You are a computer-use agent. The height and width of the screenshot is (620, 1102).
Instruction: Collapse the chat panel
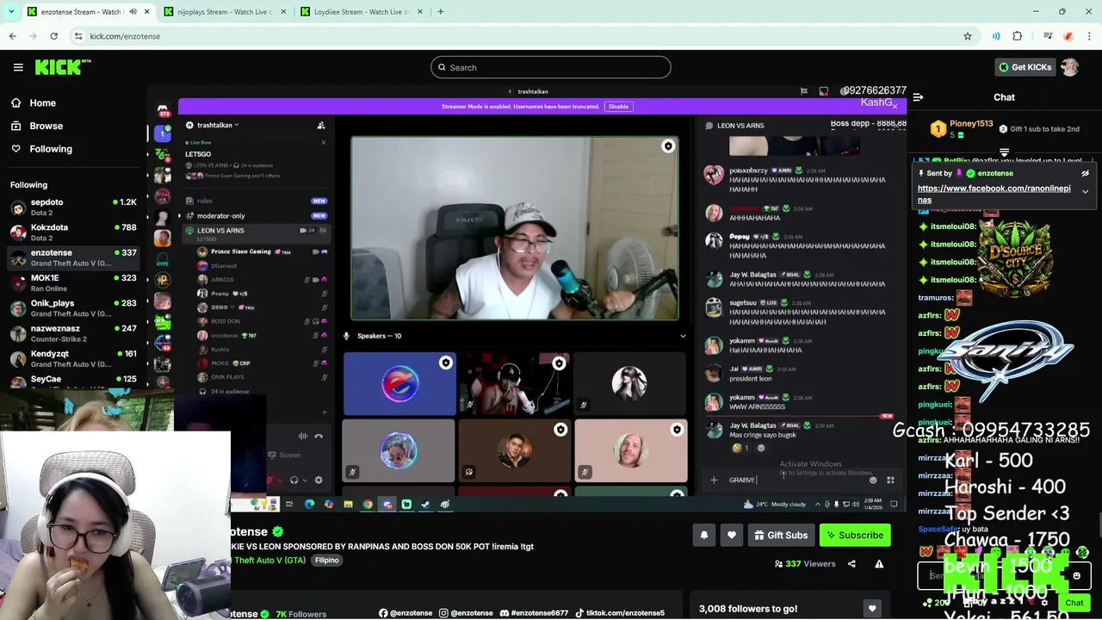point(918,97)
